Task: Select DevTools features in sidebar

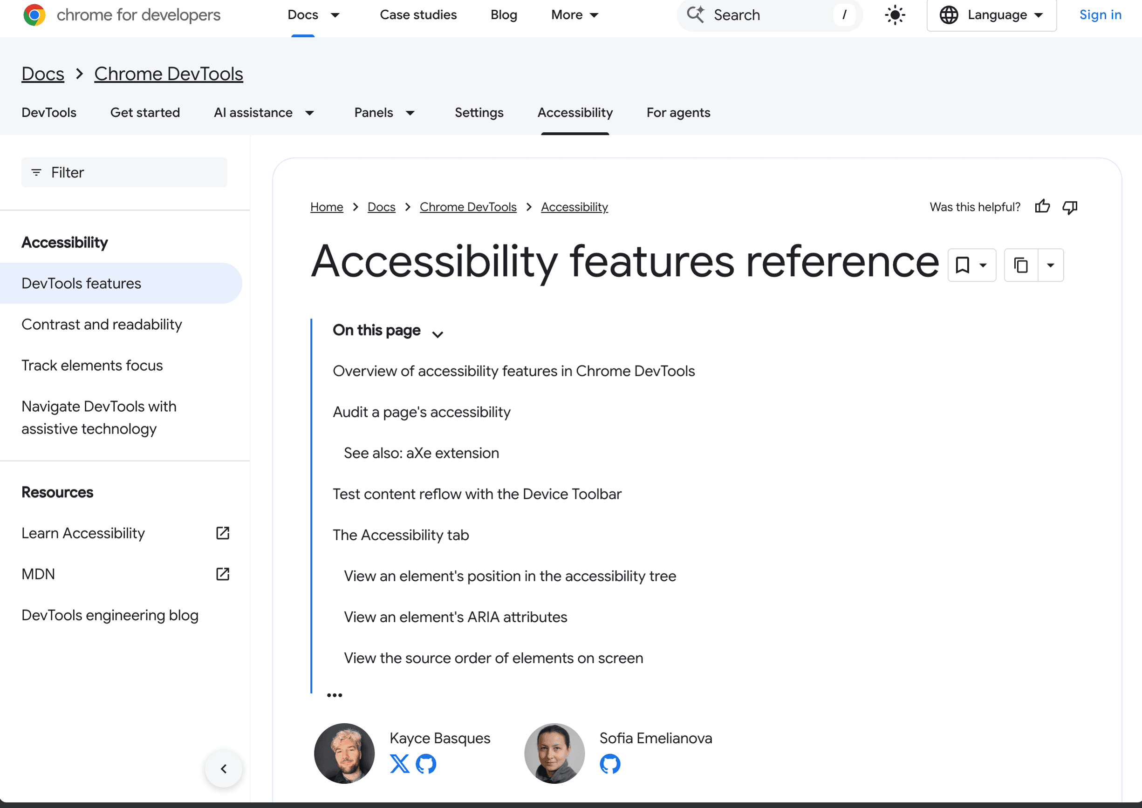Action: 121,284
